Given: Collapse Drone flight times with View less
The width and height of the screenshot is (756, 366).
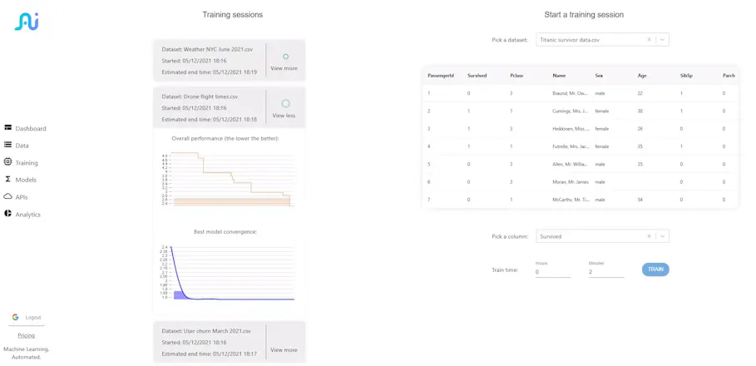Looking at the screenshot, I should [284, 116].
